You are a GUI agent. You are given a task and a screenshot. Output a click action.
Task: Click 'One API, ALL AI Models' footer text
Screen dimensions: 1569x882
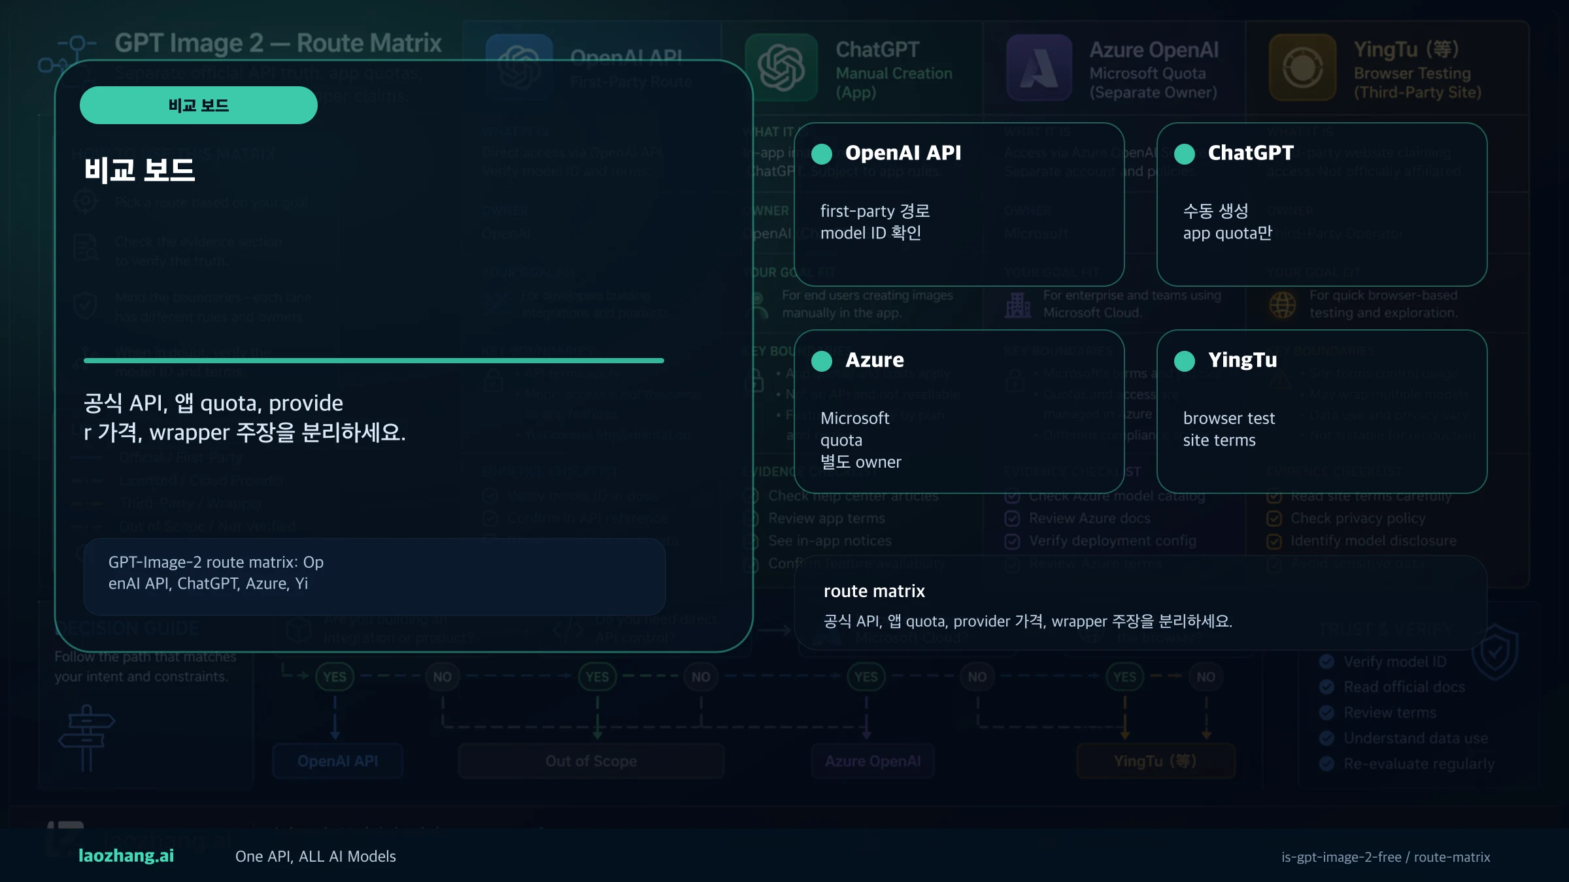click(316, 857)
